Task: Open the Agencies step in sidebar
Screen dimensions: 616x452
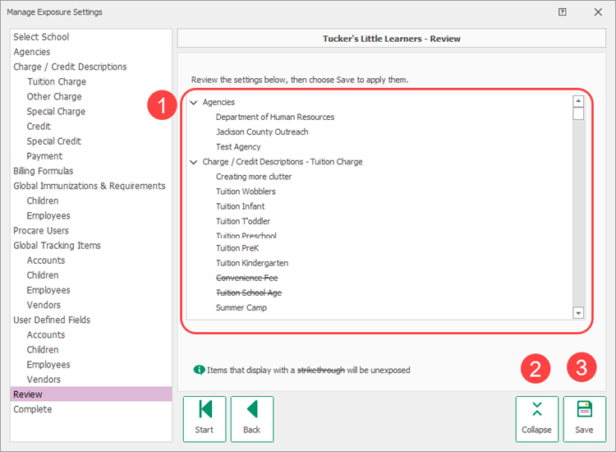Action: tap(32, 52)
